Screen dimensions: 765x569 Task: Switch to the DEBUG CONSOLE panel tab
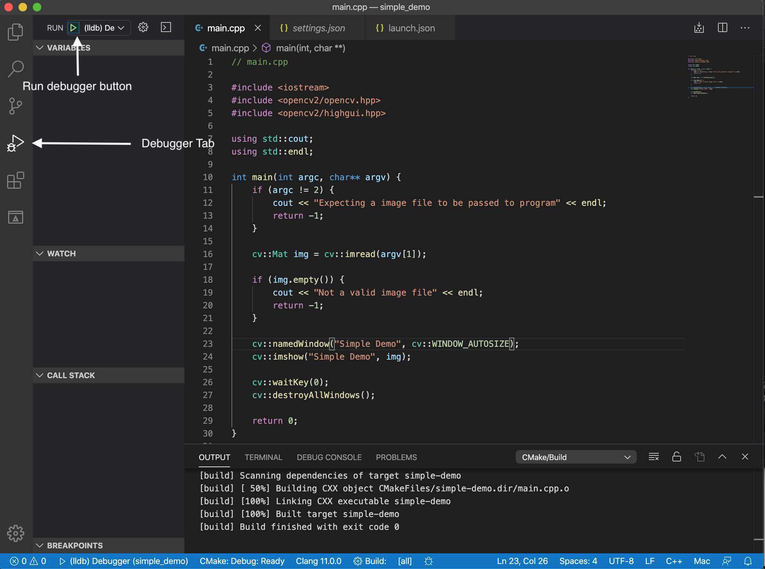[329, 457]
